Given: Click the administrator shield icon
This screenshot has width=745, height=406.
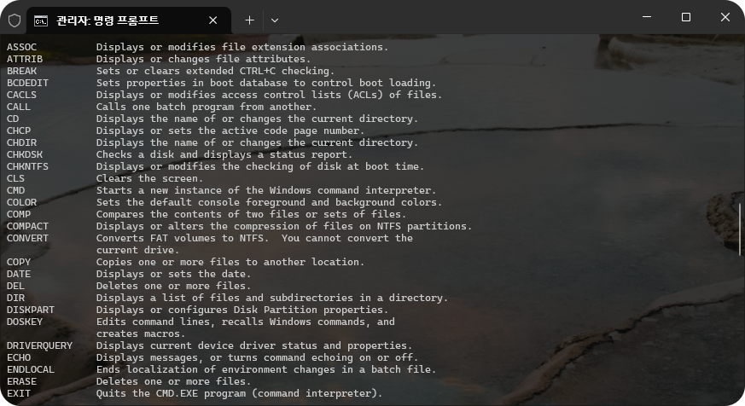Looking at the screenshot, I should 15,20.
